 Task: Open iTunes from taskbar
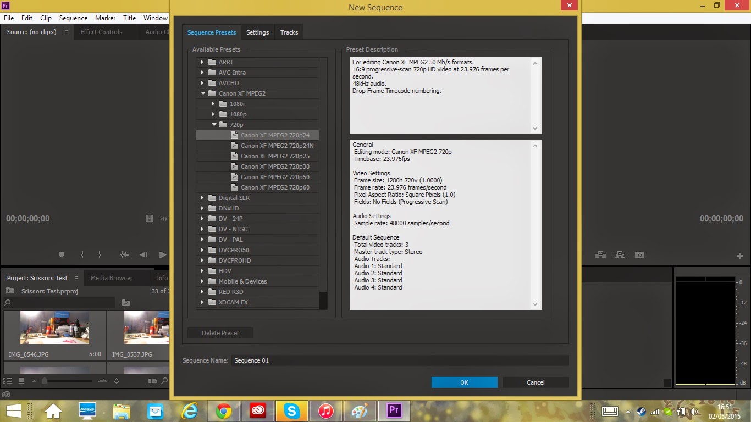click(x=325, y=411)
